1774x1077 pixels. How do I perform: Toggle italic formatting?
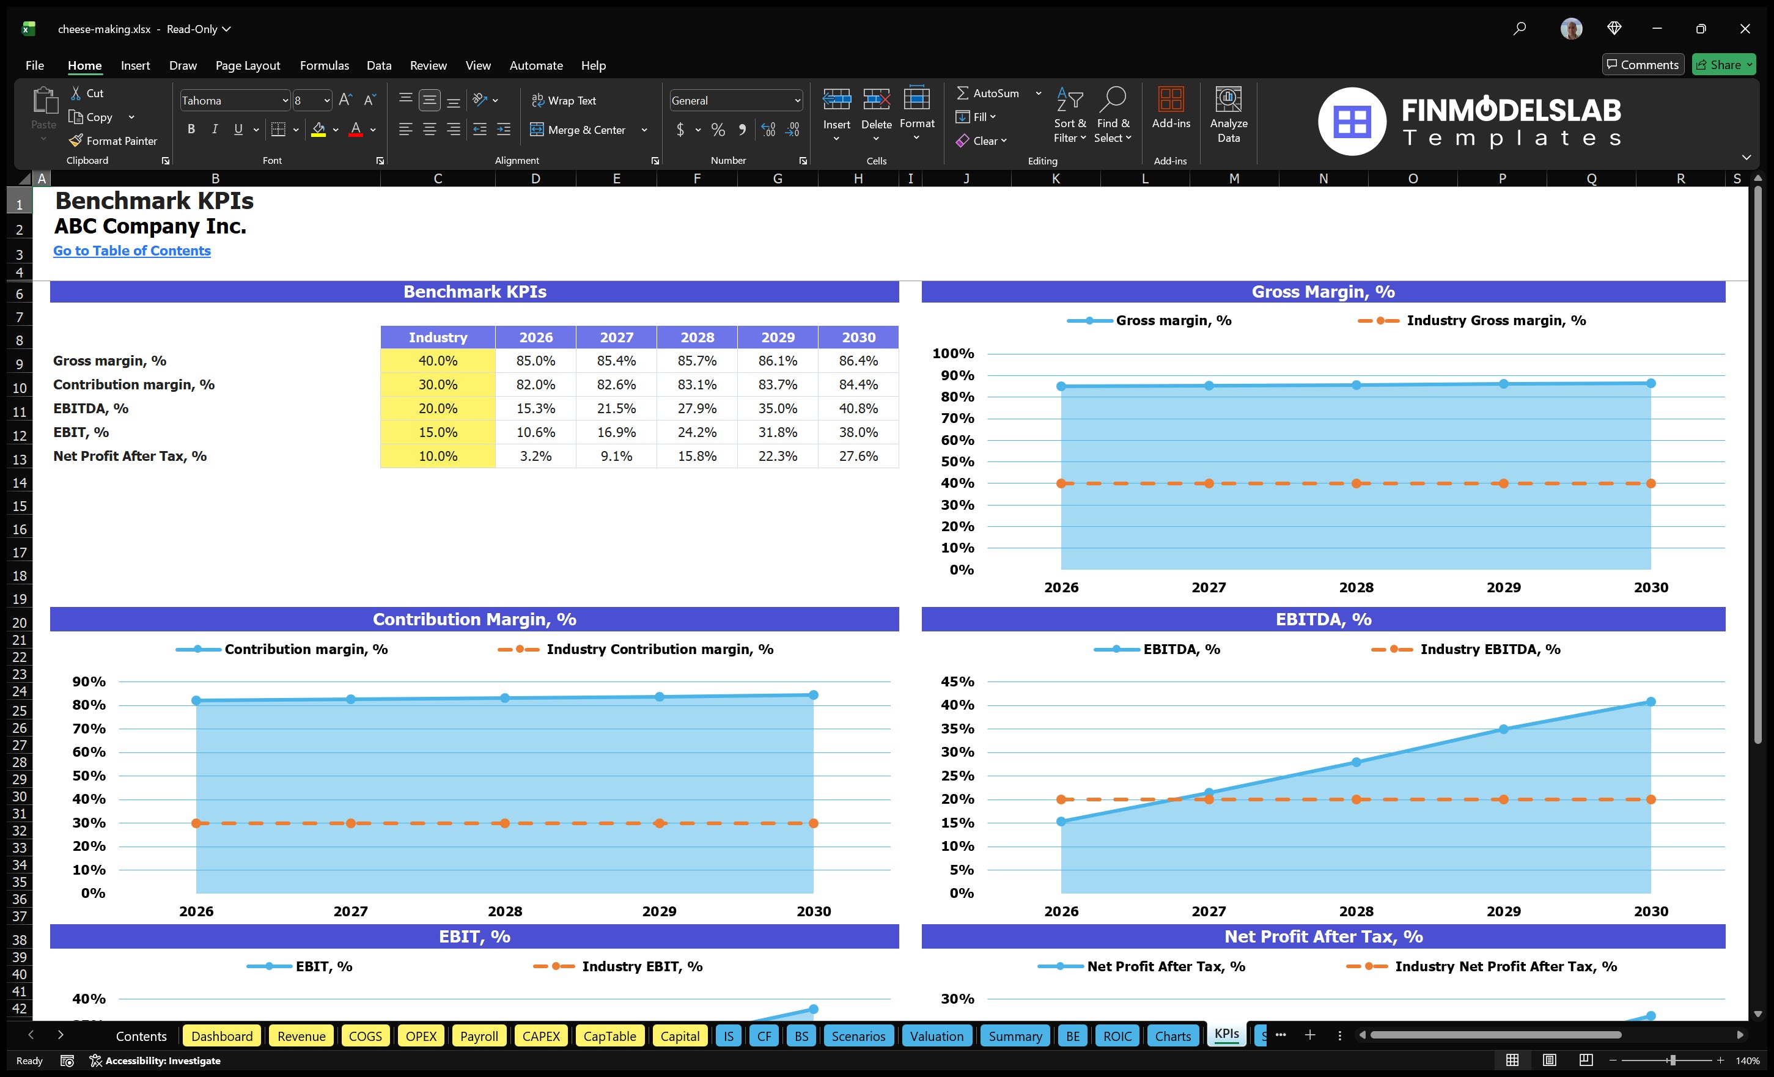tap(214, 129)
